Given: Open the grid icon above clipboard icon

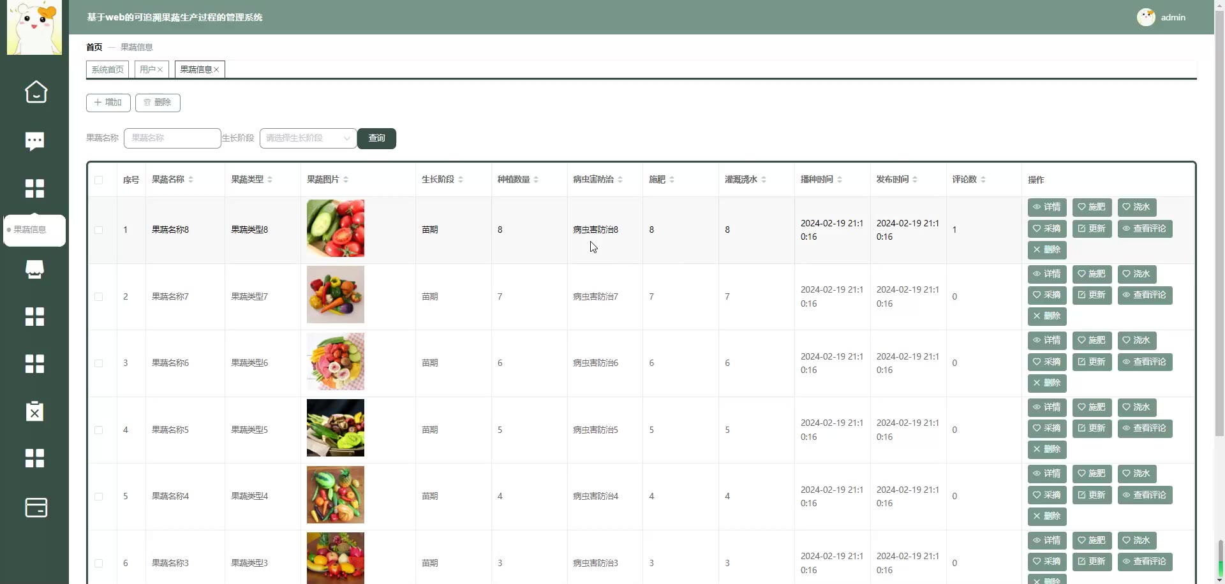Looking at the screenshot, I should tap(34, 364).
